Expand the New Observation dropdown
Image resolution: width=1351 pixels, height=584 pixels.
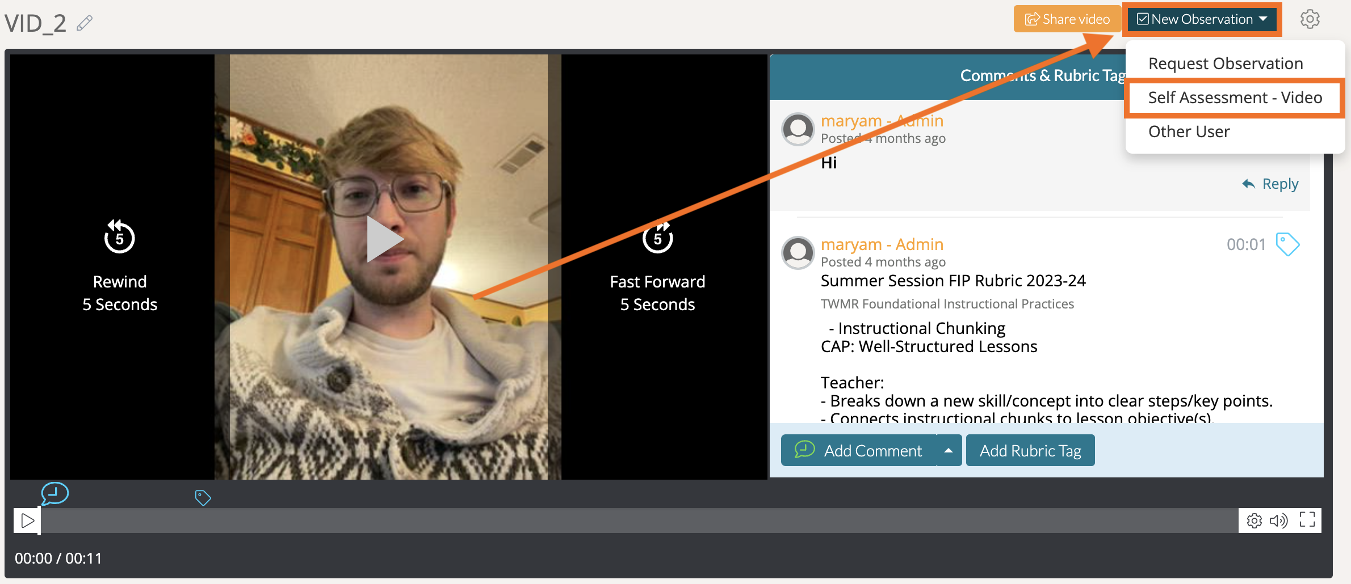(1202, 19)
